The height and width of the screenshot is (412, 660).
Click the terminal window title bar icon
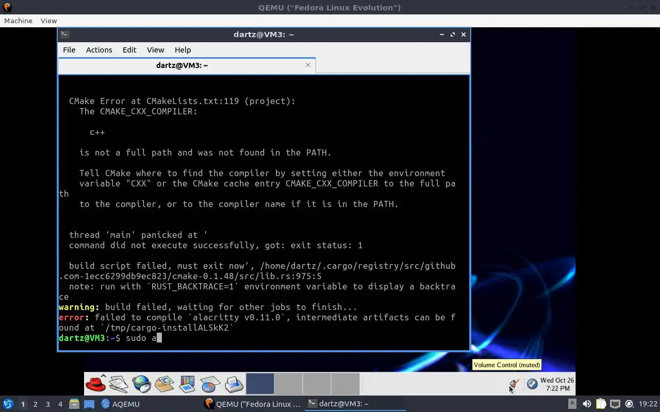(64, 35)
